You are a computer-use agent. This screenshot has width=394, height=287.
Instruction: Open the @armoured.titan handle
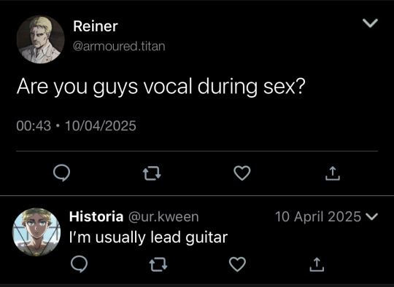[119, 46]
